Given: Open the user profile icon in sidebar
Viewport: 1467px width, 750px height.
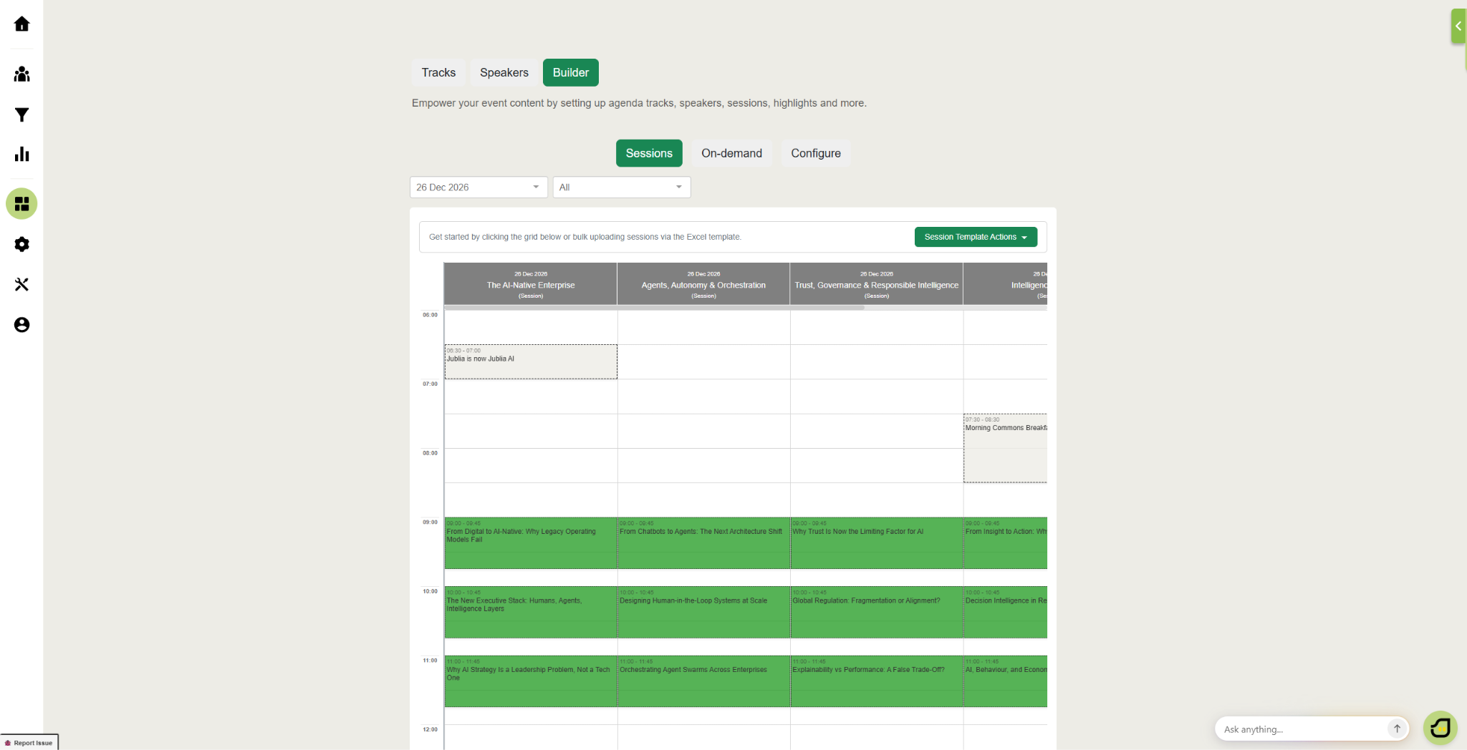Looking at the screenshot, I should coord(21,325).
